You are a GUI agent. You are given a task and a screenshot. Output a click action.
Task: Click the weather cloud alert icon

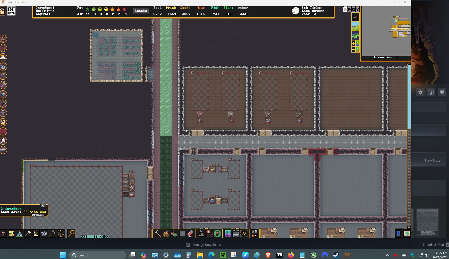coord(3,57)
